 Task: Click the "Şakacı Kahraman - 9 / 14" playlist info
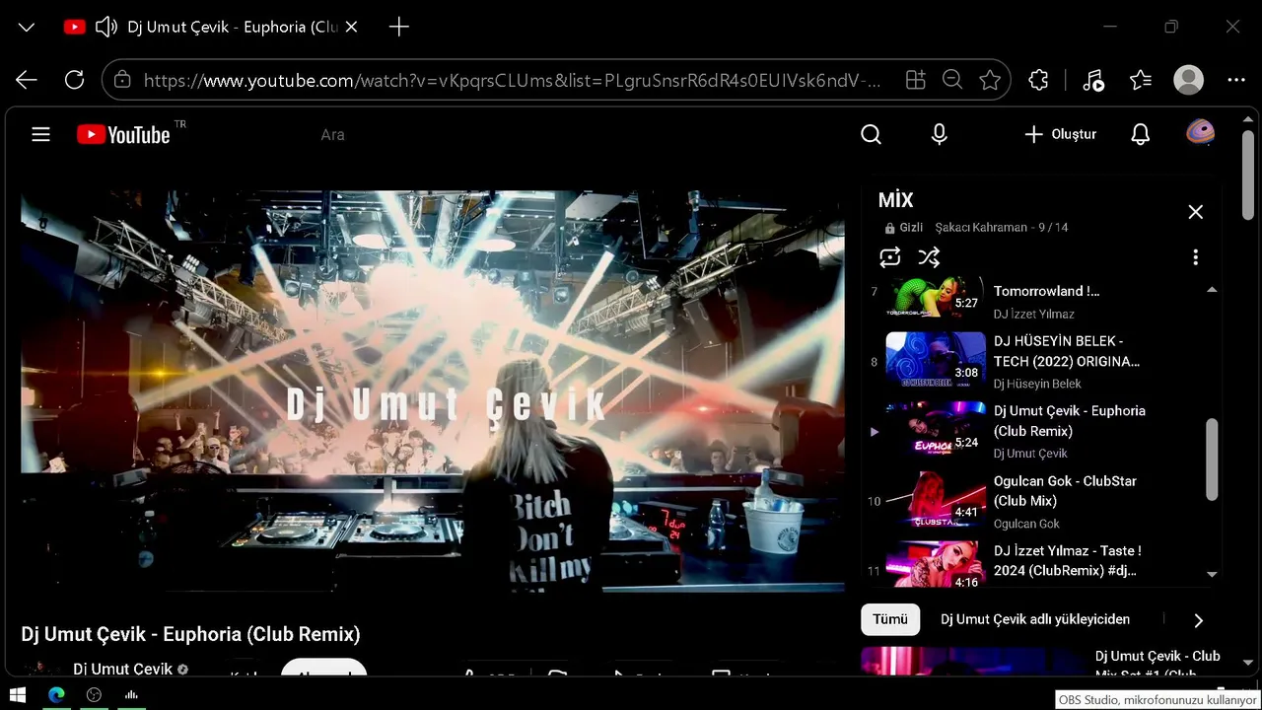(x=1002, y=228)
